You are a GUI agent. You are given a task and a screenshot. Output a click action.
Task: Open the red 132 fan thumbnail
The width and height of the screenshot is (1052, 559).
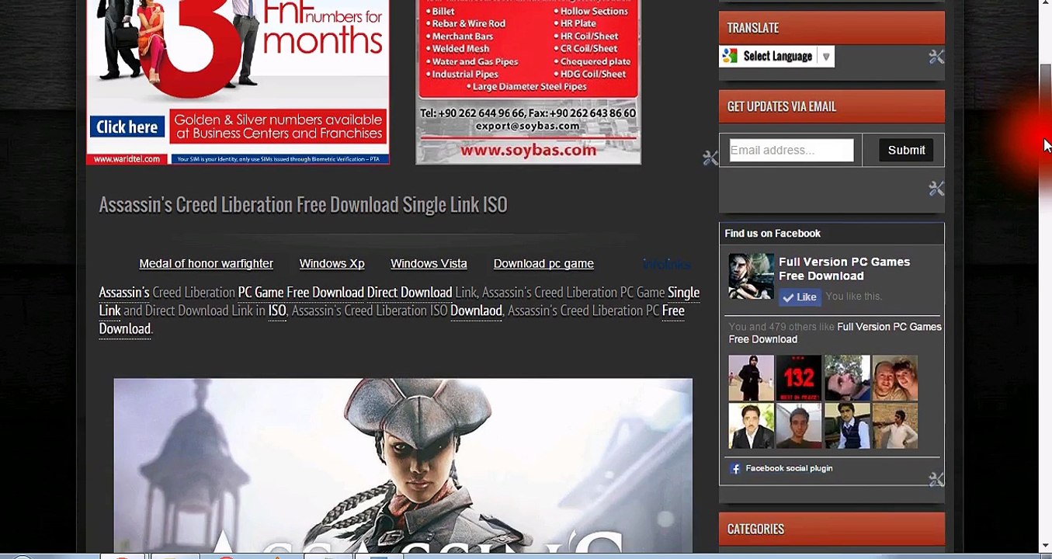pos(799,377)
